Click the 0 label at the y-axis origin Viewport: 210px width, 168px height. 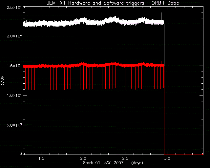pyautogui.click(x=20, y=153)
